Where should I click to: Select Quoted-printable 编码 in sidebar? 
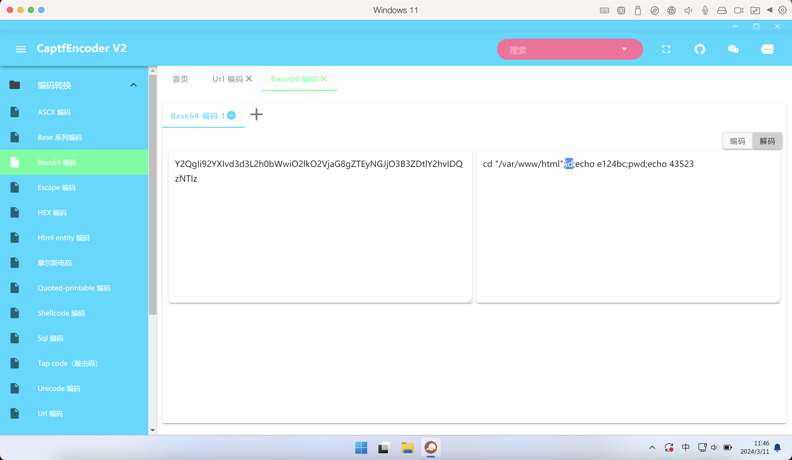(x=74, y=288)
